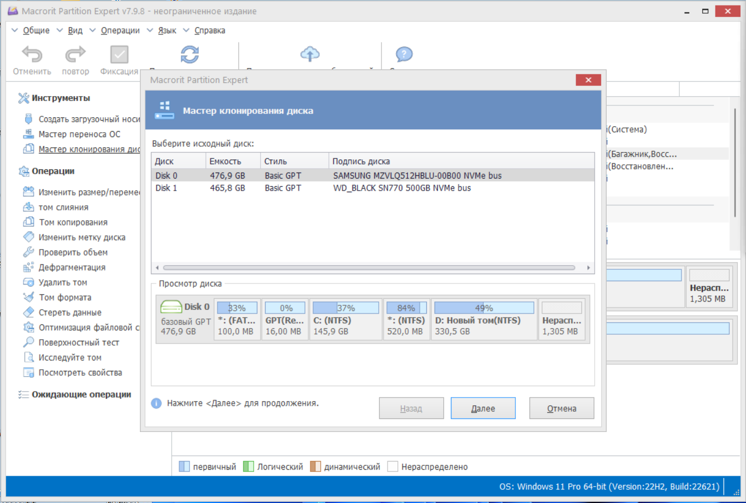Click the Далее button
This screenshot has width=746, height=503.
(483, 409)
